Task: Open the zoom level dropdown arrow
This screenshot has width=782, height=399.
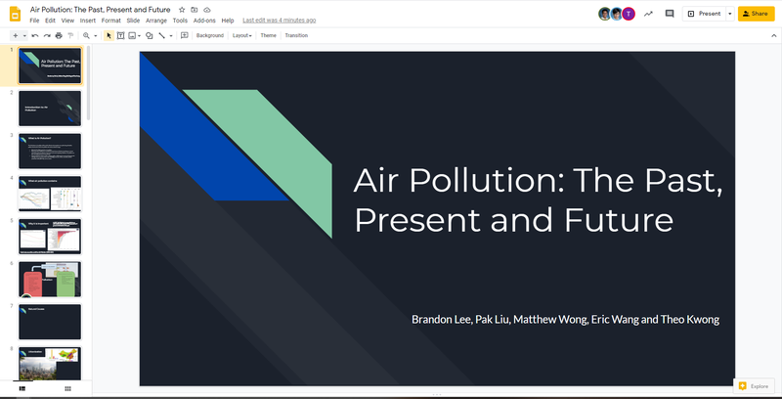Action: click(x=95, y=35)
